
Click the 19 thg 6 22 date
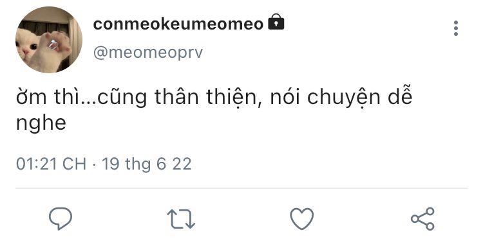click(x=147, y=164)
